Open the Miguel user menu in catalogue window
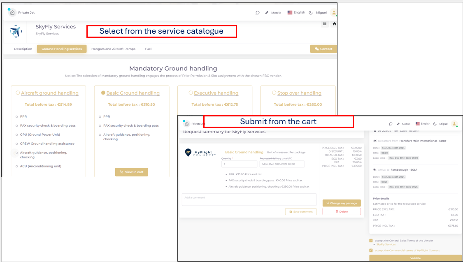 tap(321, 13)
